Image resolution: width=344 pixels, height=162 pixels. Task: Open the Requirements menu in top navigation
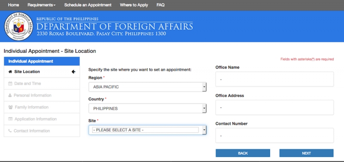click(x=41, y=5)
